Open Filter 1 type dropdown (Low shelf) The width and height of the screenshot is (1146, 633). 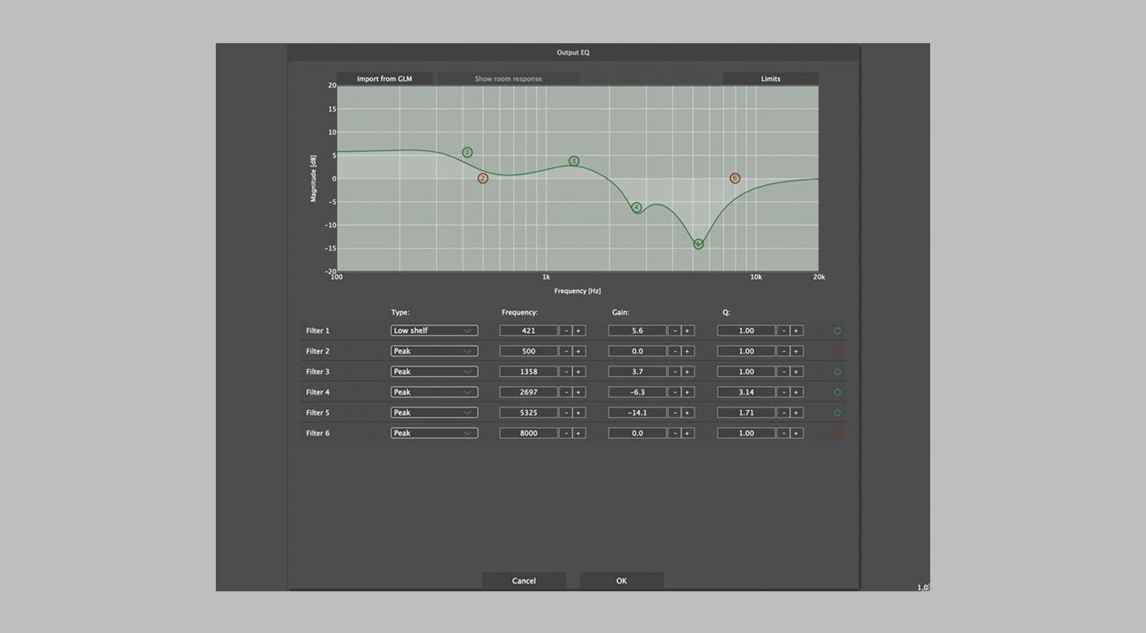pos(434,331)
